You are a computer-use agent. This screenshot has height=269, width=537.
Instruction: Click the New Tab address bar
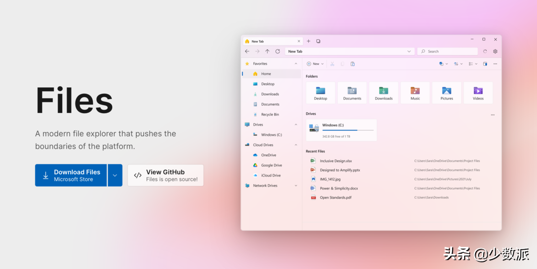coord(350,51)
